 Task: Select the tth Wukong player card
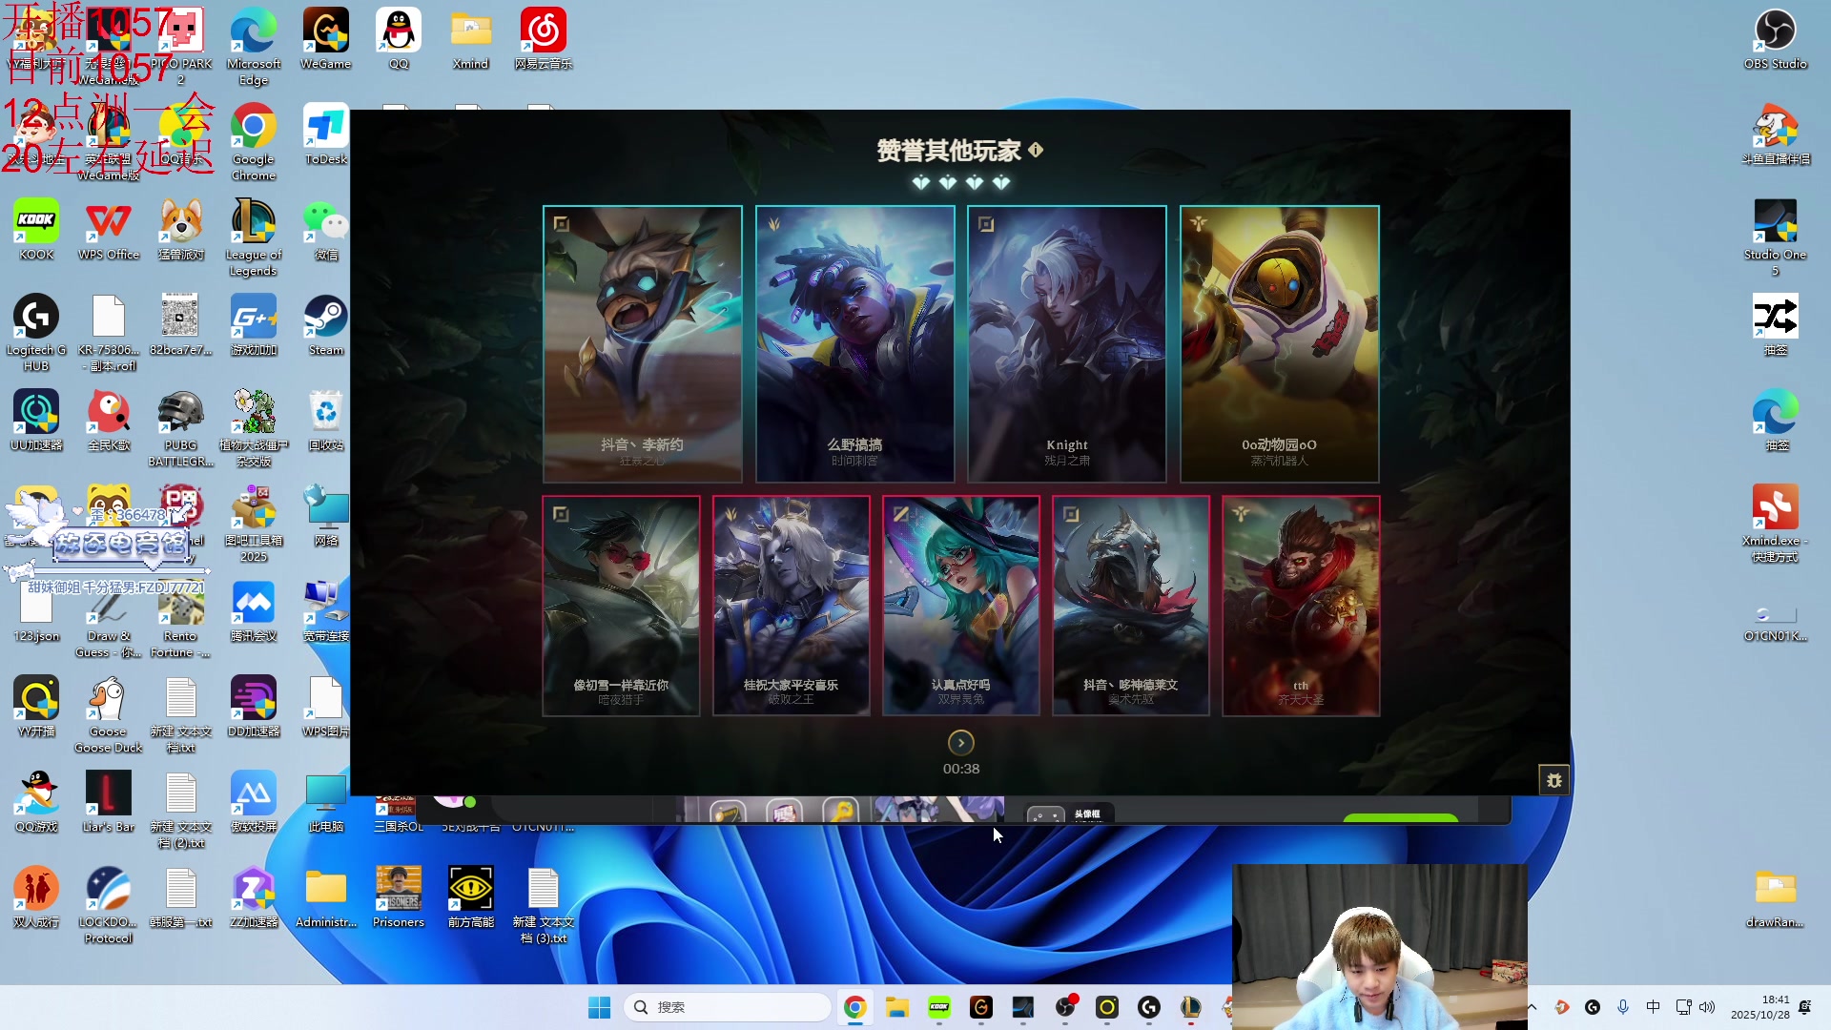(x=1301, y=606)
